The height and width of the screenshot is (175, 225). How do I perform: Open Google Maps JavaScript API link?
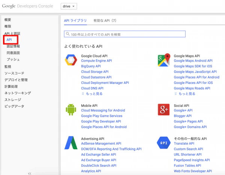[x=195, y=72]
